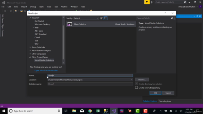Click the Browse... button

tap(142, 79)
